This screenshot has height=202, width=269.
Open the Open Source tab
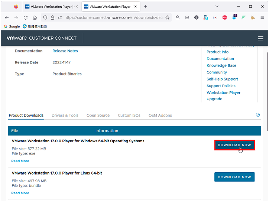point(98,115)
